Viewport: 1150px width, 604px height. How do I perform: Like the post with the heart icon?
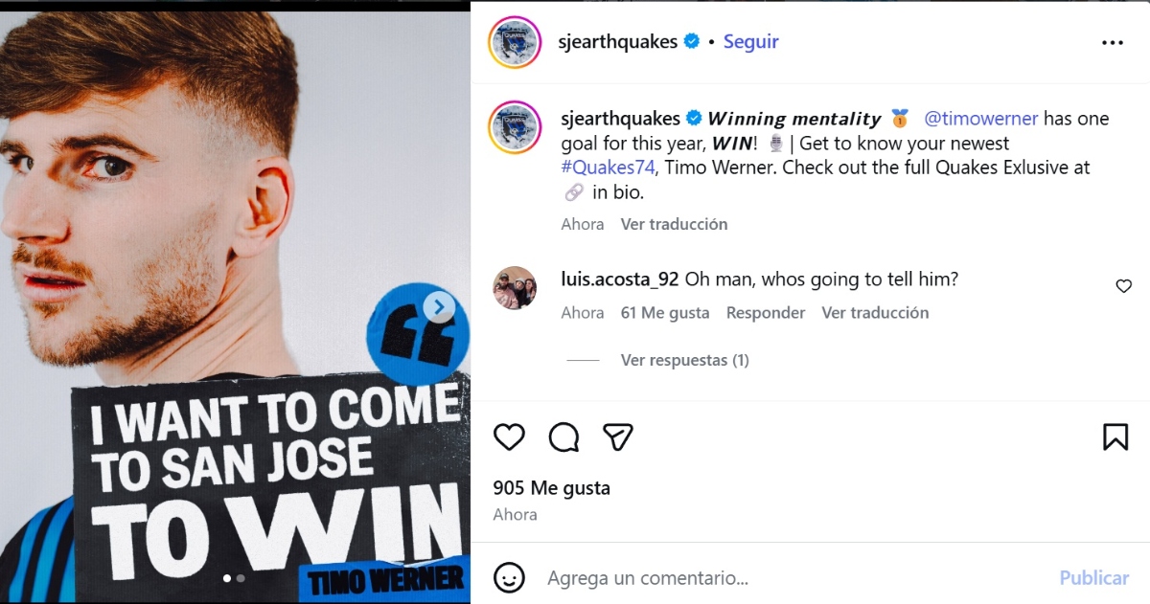click(x=509, y=437)
